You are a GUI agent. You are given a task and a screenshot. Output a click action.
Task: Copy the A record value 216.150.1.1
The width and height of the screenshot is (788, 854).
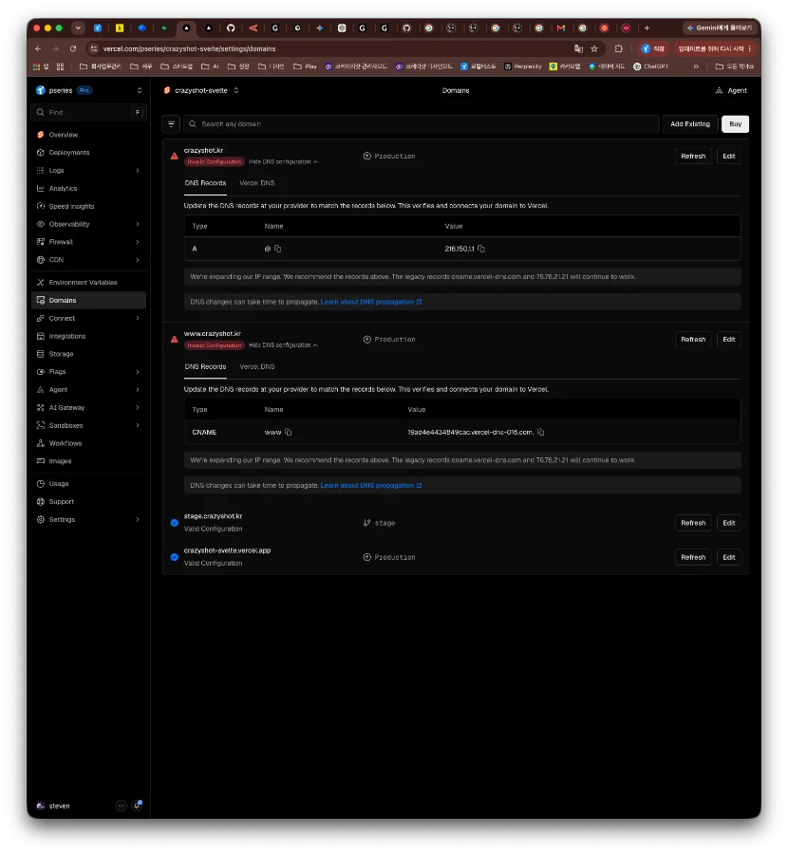tap(481, 249)
